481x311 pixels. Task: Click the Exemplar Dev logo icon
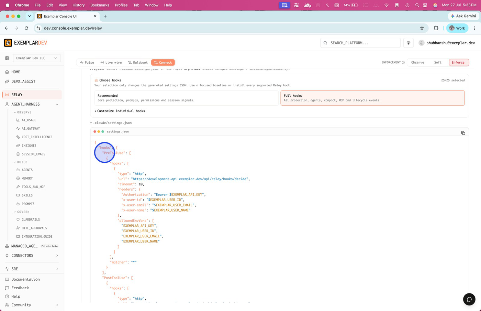[8, 43]
